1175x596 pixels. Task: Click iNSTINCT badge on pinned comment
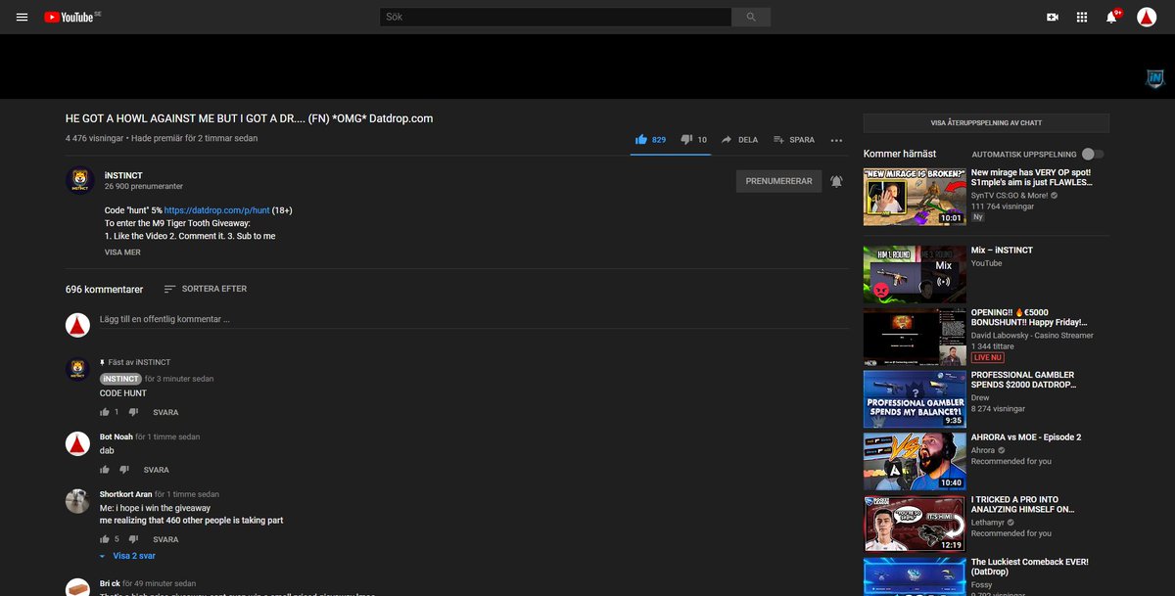click(120, 379)
